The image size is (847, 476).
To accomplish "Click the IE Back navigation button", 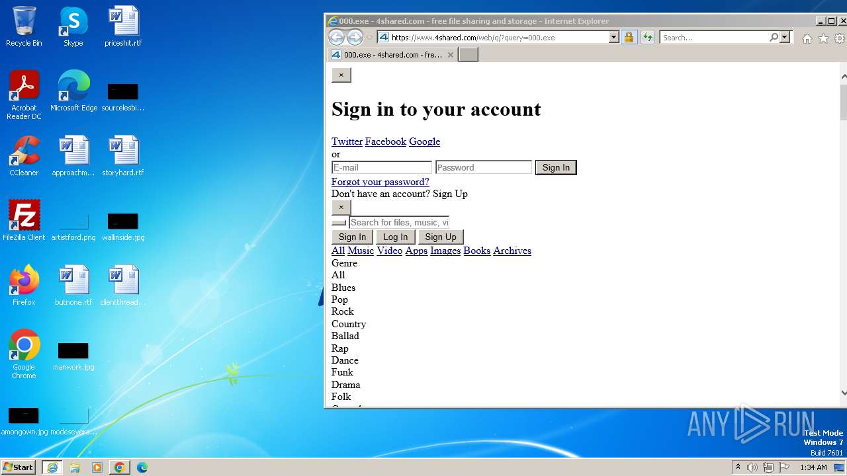I will [x=336, y=38].
